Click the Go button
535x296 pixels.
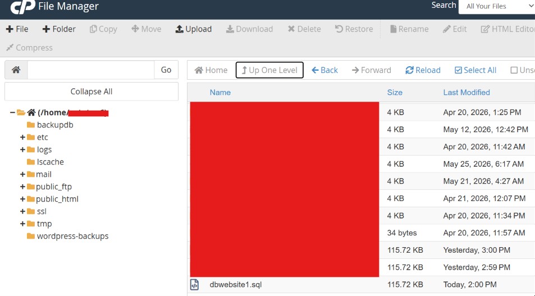click(x=166, y=70)
